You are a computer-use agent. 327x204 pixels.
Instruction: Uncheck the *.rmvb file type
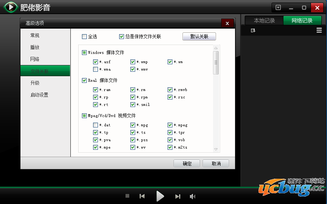click(x=170, y=90)
